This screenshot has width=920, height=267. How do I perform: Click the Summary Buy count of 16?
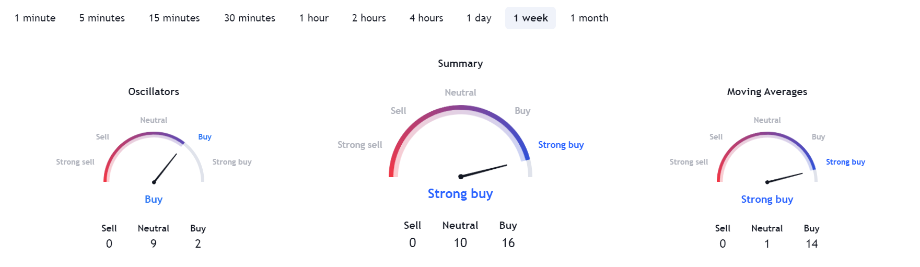[508, 243]
